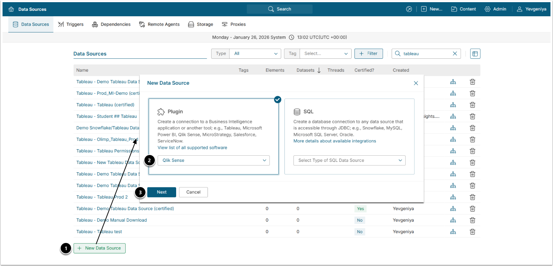Screen dimensions: 553x266
Task: Open the column chooser table icon
Action: coord(475,54)
